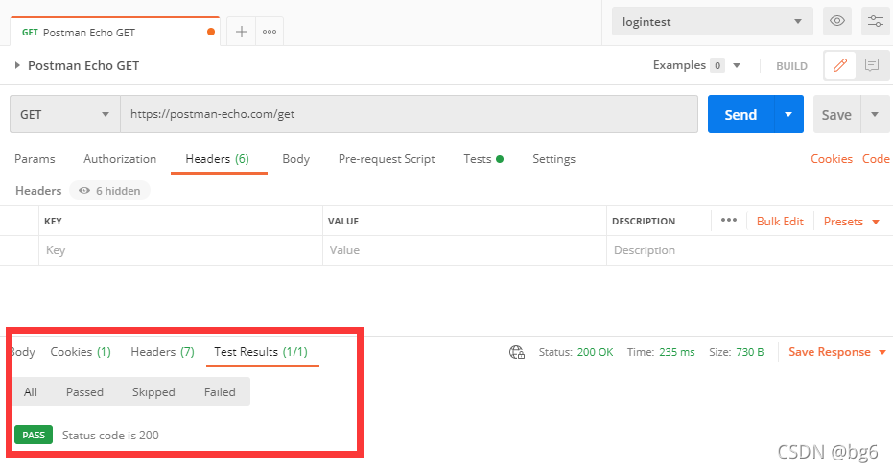Click the header Value input cell

[464, 250]
